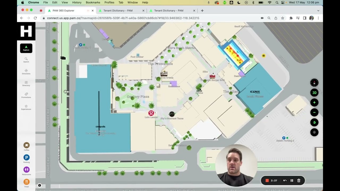Open Experiences in the sidebar
Screen dimensions: 340x191
[26, 107]
